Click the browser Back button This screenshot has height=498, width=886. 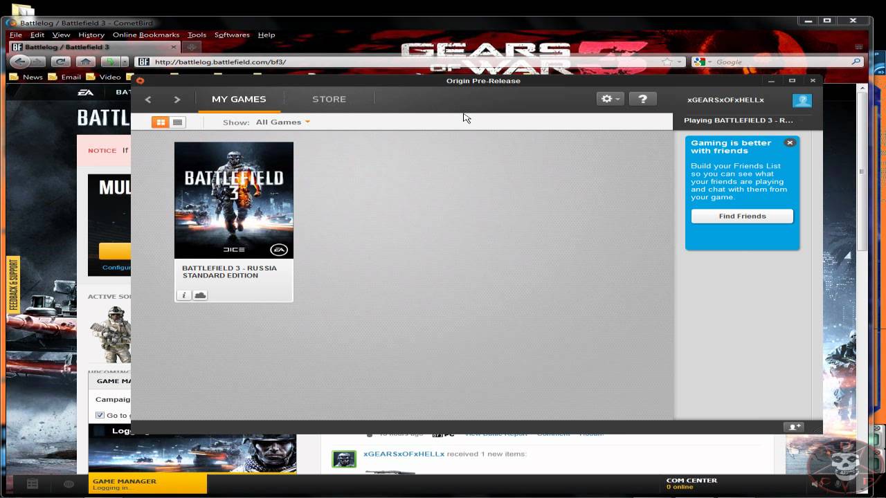19,62
